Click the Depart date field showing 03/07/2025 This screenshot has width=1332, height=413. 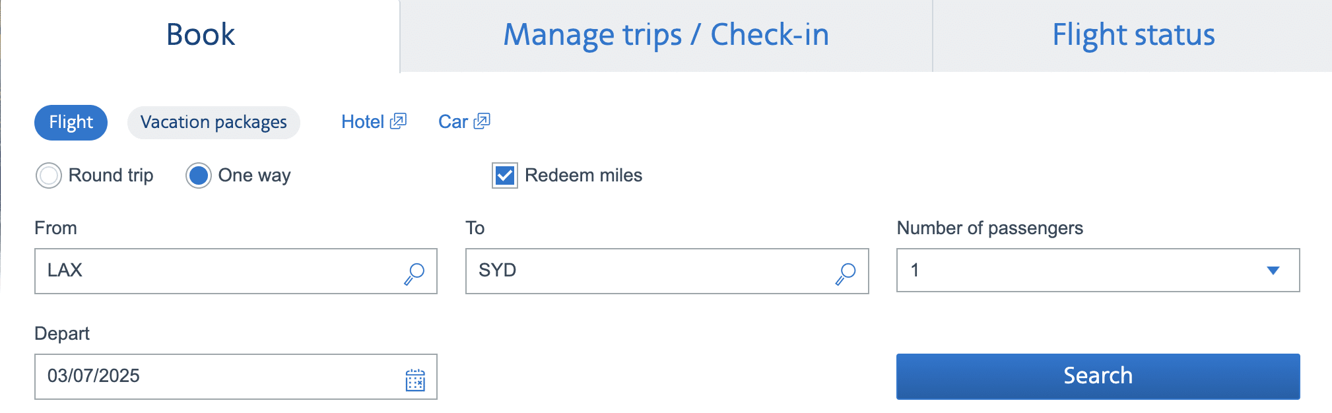[x=198, y=377]
